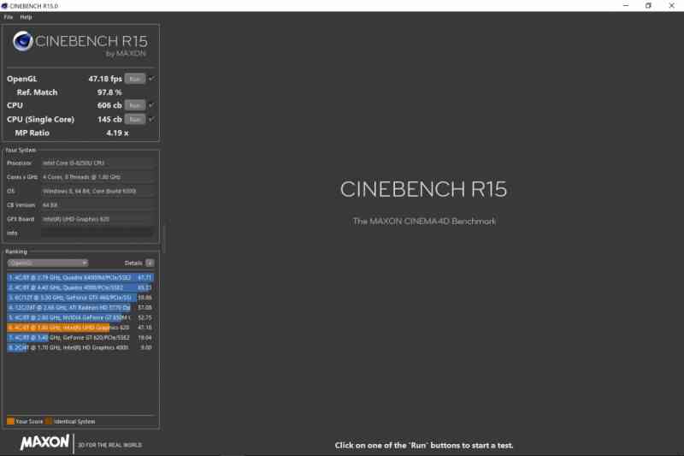This screenshot has height=456, width=684.
Task: Click the MP Ratio value 4.19 x
Action: tap(117, 133)
